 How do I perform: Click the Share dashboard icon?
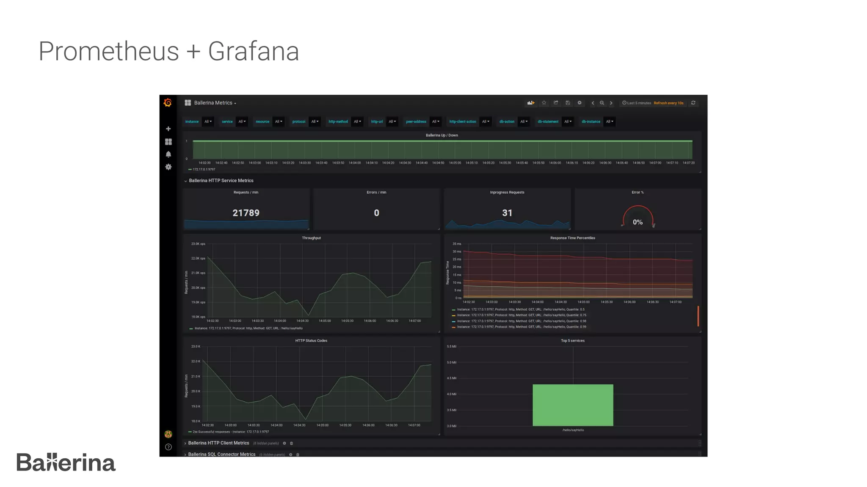556,103
